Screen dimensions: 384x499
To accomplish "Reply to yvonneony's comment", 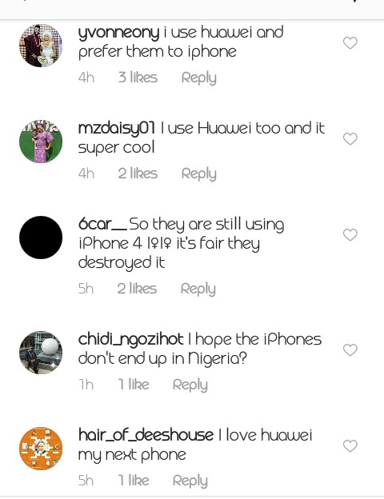I will (x=199, y=78).
